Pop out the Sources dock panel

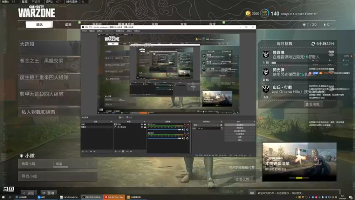pyautogui.click(x=145, y=122)
